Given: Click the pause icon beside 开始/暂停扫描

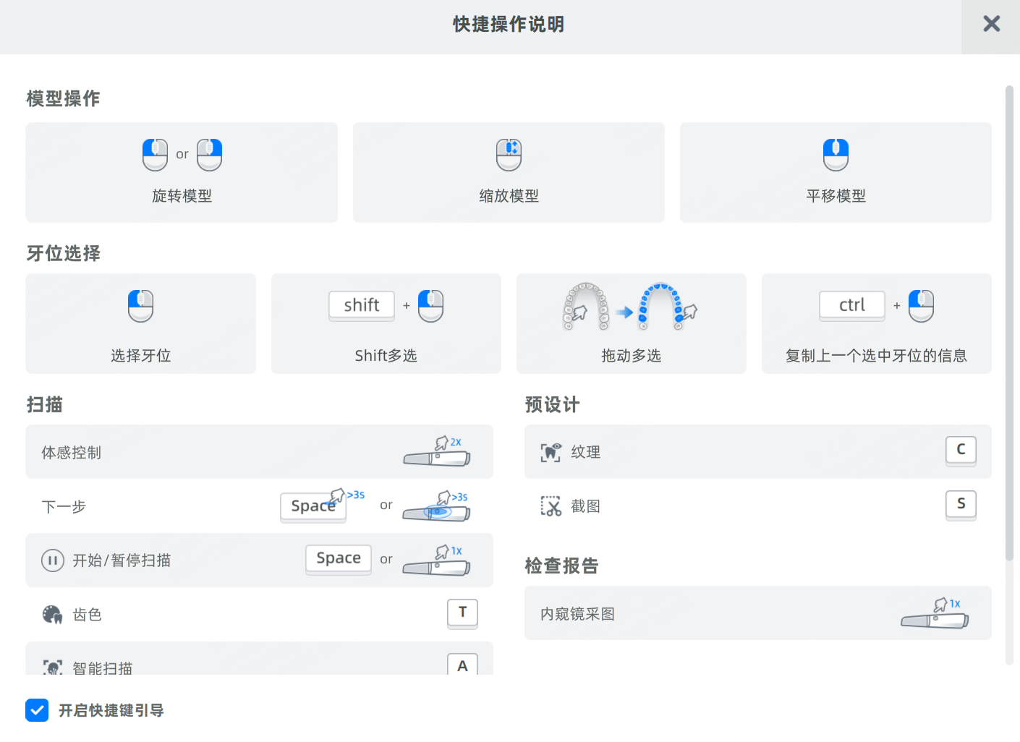Looking at the screenshot, I should [x=53, y=560].
